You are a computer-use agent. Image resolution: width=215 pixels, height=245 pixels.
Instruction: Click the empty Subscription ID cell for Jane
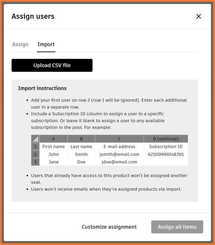coord(166,162)
